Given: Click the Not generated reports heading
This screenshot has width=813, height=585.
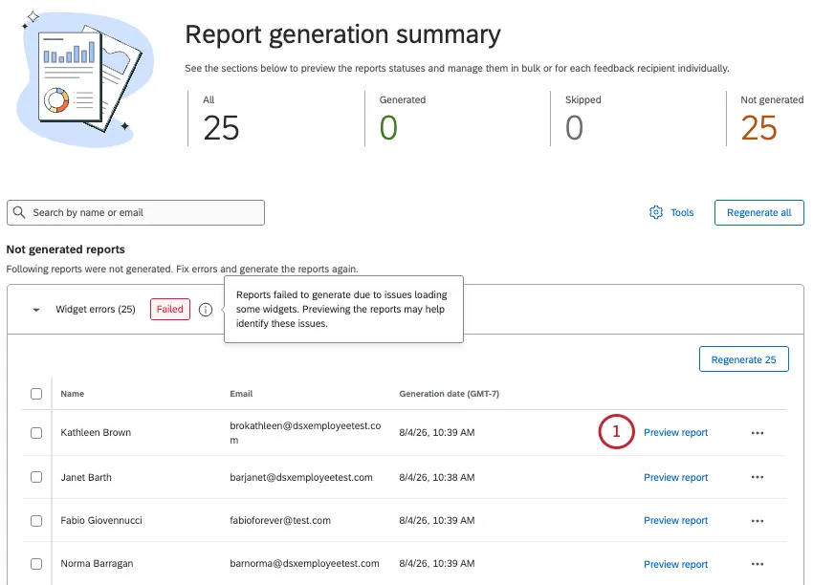Looking at the screenshot, I should [66, 249].
